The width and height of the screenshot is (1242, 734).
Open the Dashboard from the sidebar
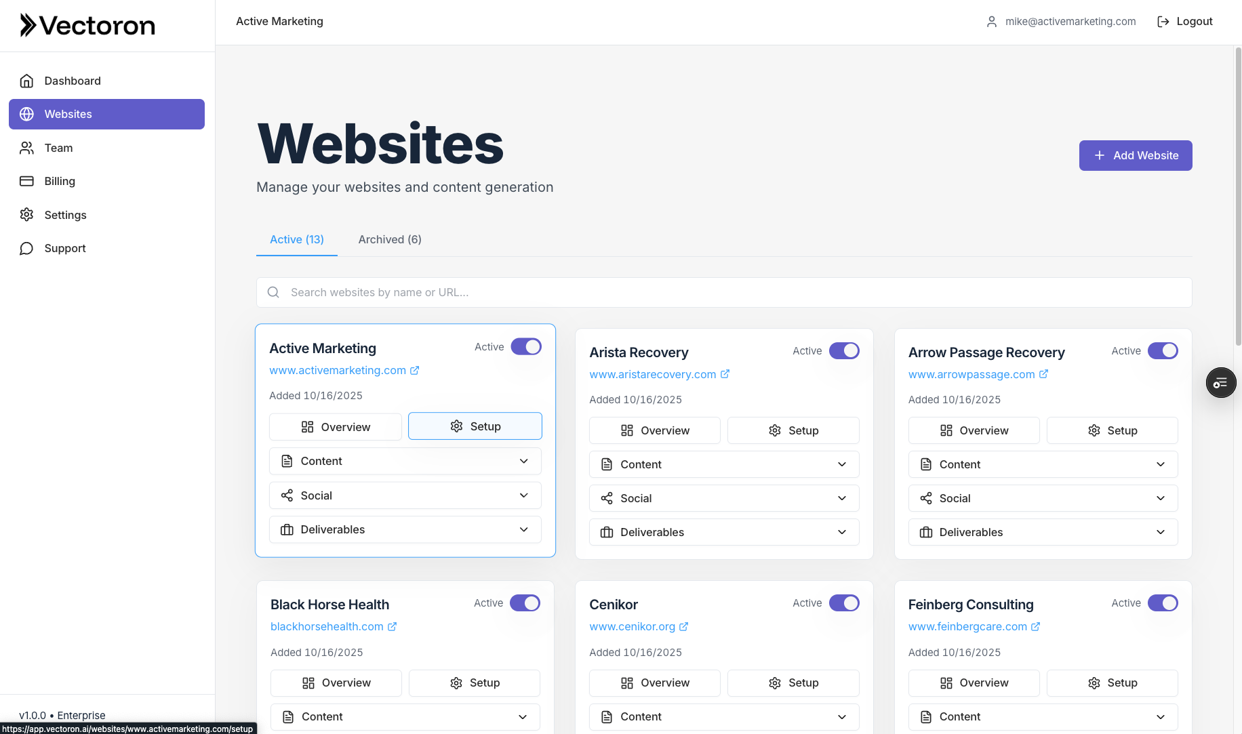[x=72, y=81]
